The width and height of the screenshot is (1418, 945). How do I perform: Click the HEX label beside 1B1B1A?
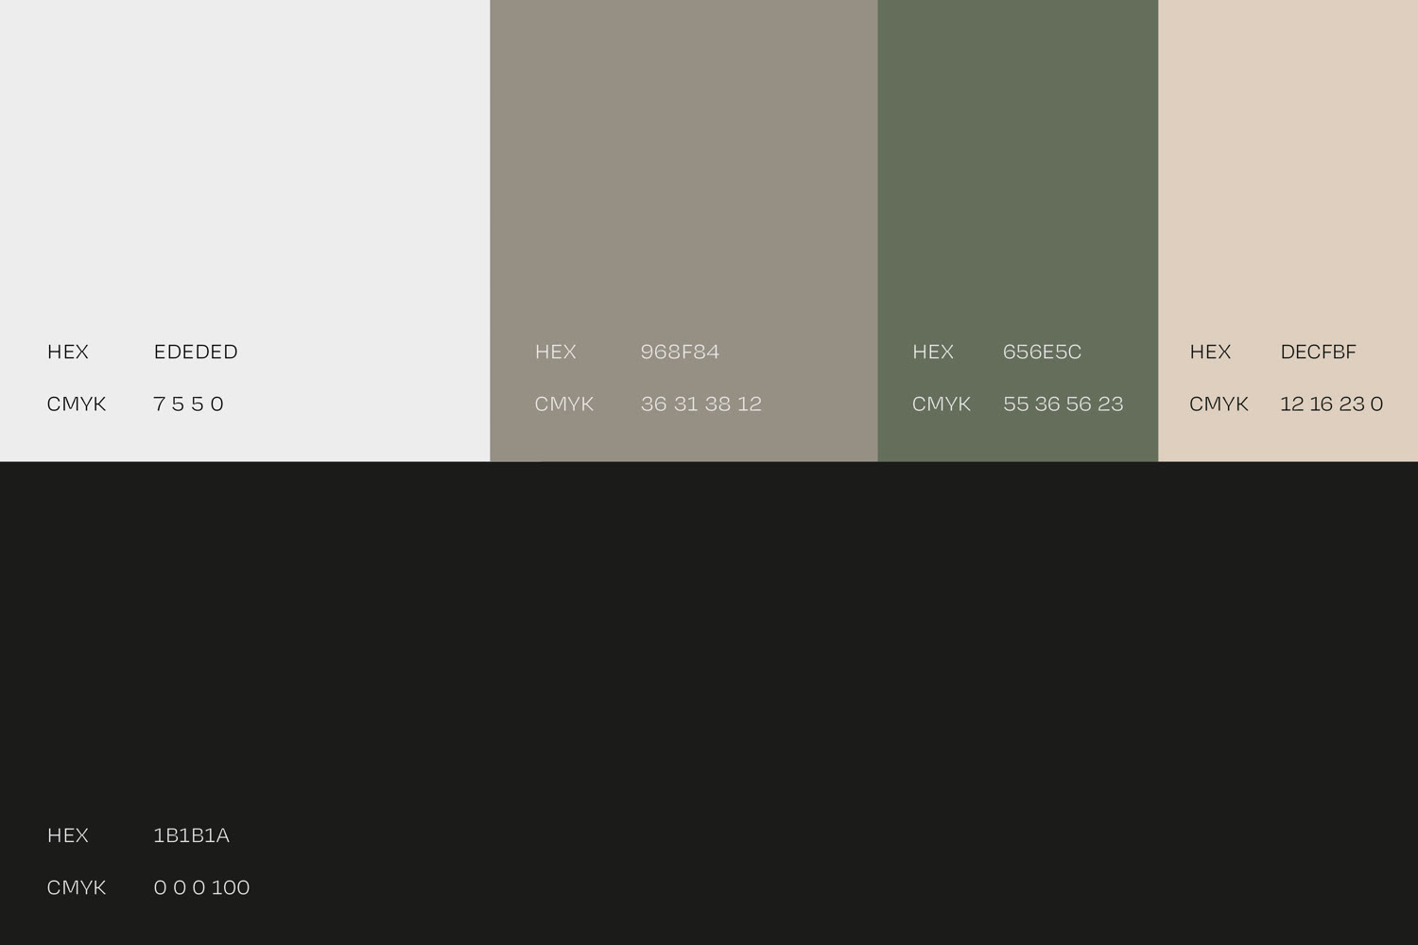[x=68, y=835]
